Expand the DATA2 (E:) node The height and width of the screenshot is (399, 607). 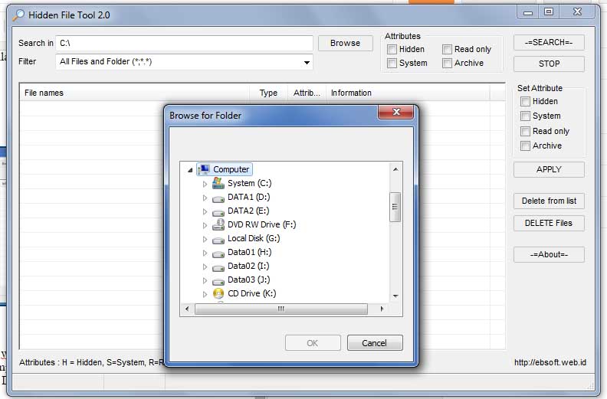(205, 211)
